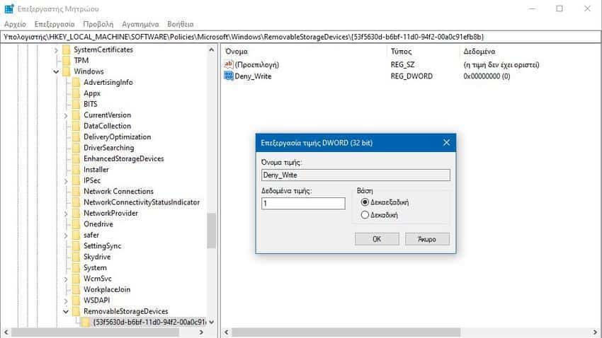
Task: Select the Δεκαεξαδική radio button
Action: [365, 202]
